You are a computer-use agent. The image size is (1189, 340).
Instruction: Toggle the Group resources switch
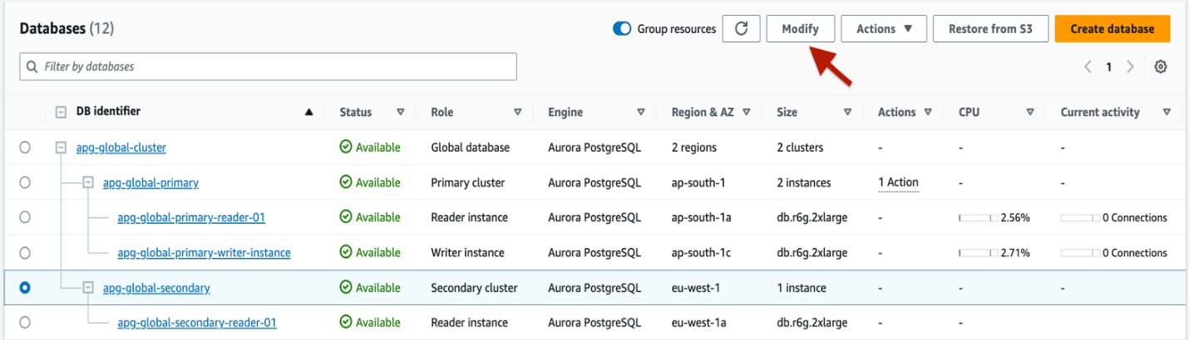point(622,29)
